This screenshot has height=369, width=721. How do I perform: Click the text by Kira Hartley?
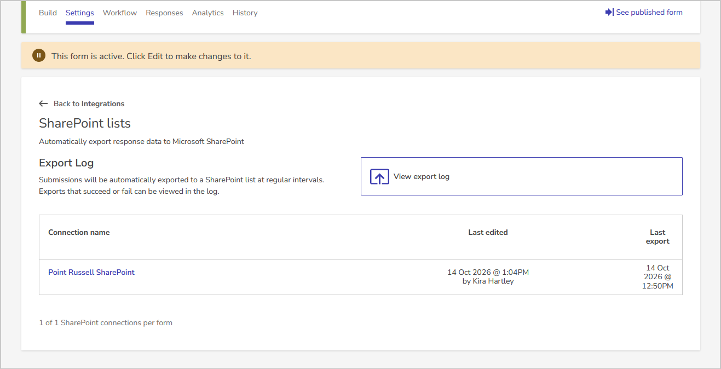click(488, 281)
